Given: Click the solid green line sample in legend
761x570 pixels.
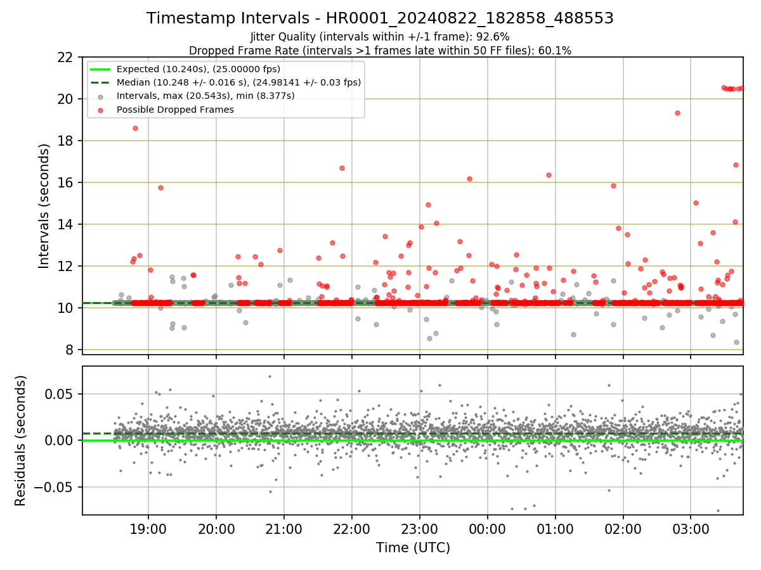Looking at the screenshot, I should (x=101, y=69).
